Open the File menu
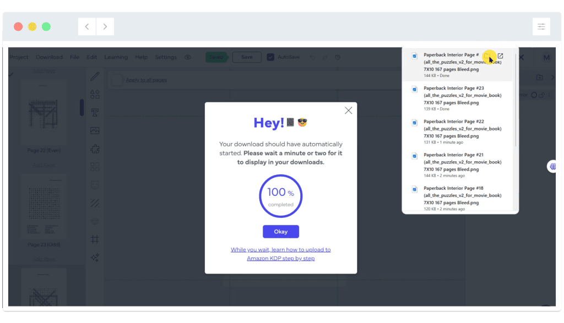This screenshot has width=564, height=323. pyautogui.click(x=74, y=57)
